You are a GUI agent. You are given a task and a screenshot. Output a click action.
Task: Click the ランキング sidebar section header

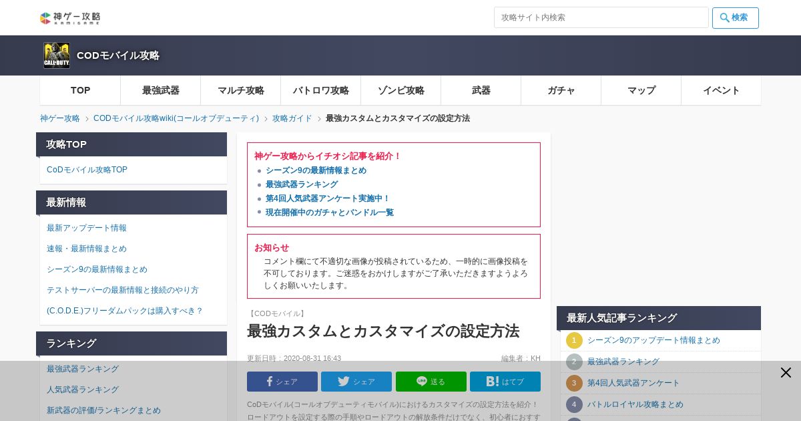click(131, 343)
